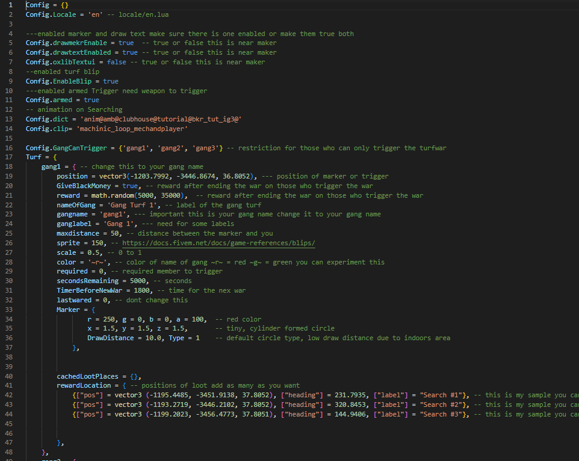Click 'math.random' in the reward line

click(113, 195)
